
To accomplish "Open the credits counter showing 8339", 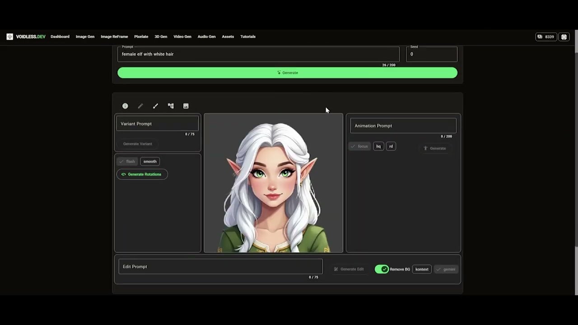I will (x=545, y=37).
